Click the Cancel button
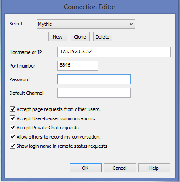This screenshot has height=182, width=180. (120, 168)
